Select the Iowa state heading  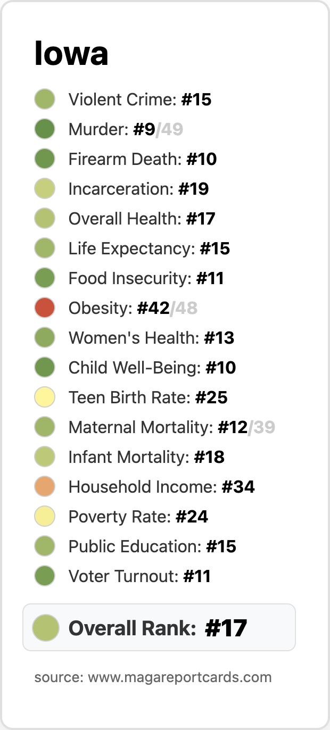click(x=71, y=54)
